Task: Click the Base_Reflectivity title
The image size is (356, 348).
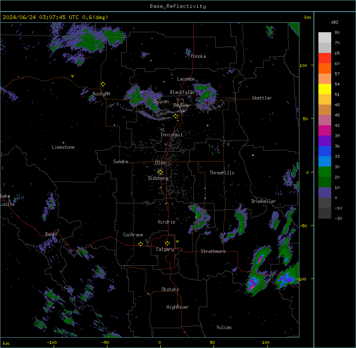Action: click(178, 6)
